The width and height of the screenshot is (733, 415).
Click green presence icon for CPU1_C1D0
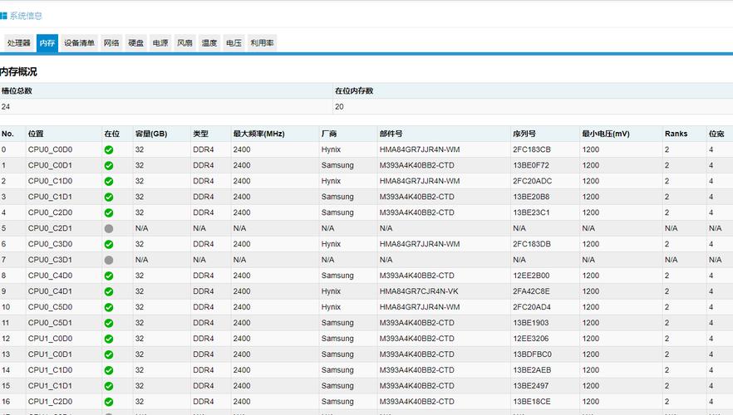pos(108,370)
